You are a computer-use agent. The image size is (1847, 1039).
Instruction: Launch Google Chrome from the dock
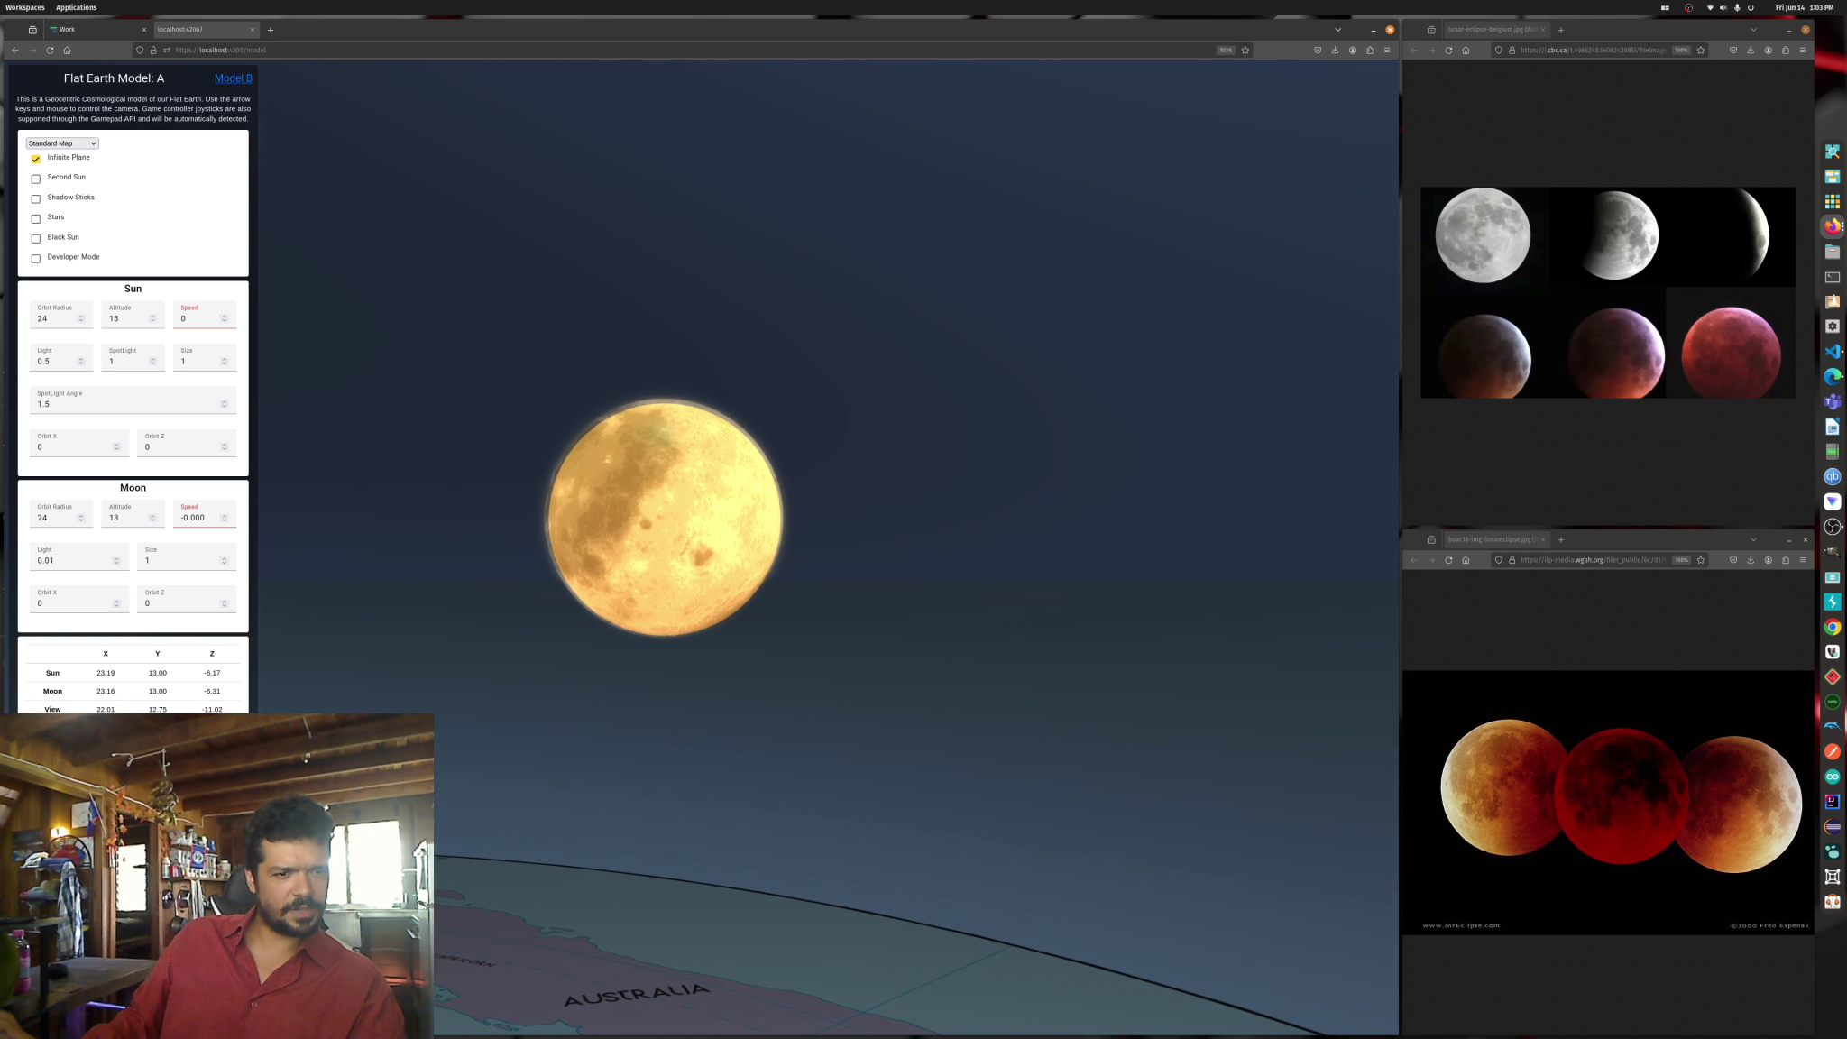click(x=1833, y=627)
